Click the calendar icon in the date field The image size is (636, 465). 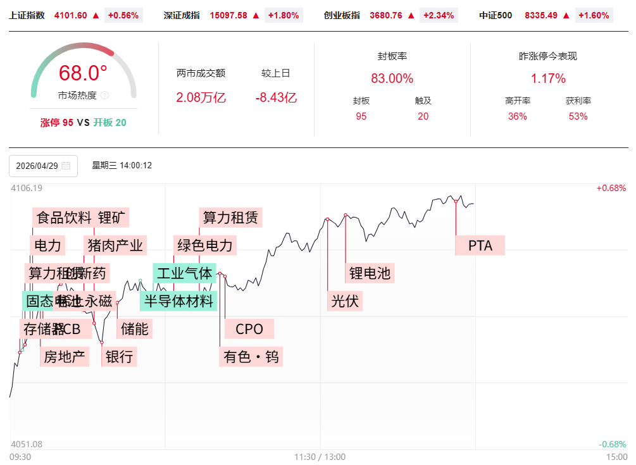[x=66, y=166]
